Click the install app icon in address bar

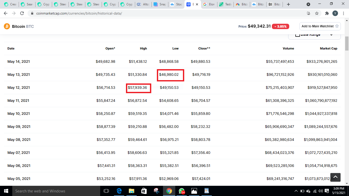pos(308,13)
